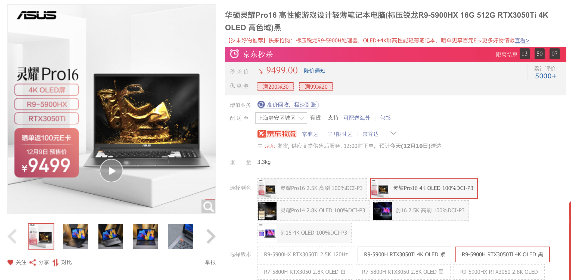Click the 包邮 link
Screen dimensions: 571x280
coord(385,118)
